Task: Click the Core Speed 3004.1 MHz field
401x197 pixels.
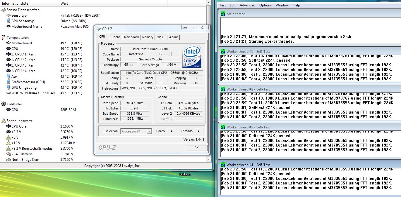Action: pos(134,103)
